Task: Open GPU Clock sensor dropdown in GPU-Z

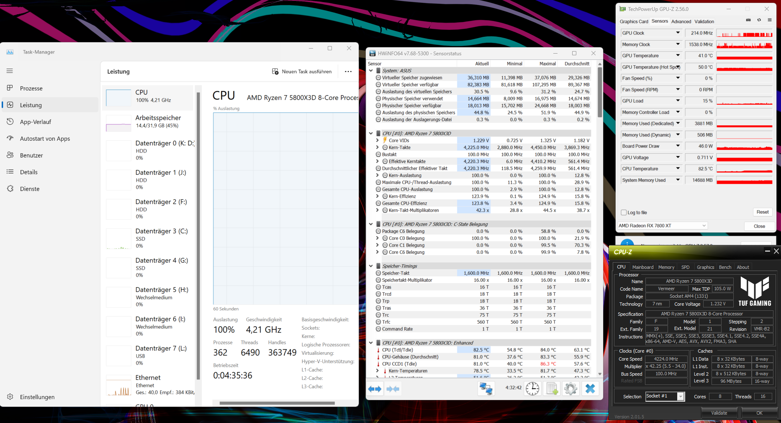Action: [x=678, y=33]
